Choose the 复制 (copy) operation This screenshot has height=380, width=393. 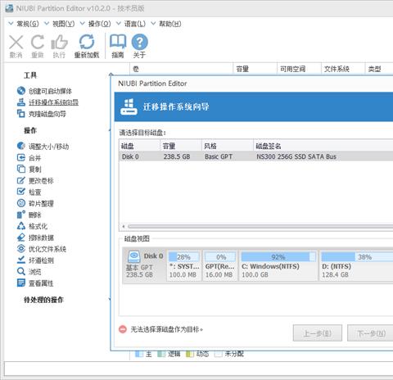pos(34,170)
